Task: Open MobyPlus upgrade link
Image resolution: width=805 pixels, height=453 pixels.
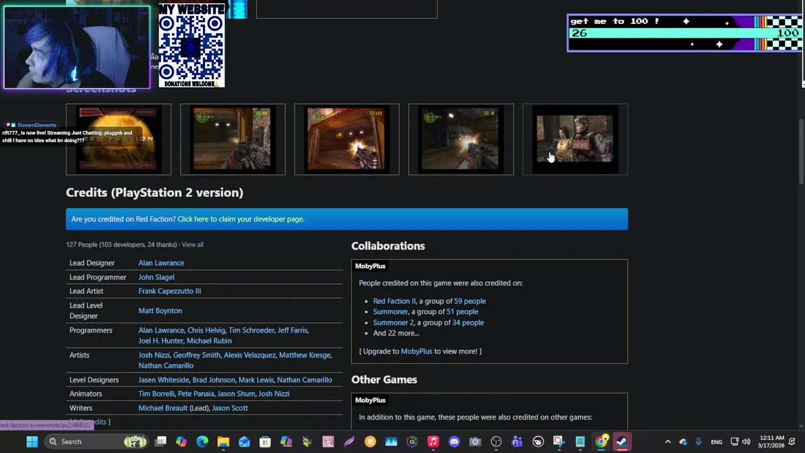Action: point(416,351)
